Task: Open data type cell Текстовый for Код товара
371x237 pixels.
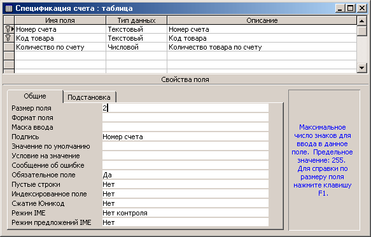Action: point(137,38)
